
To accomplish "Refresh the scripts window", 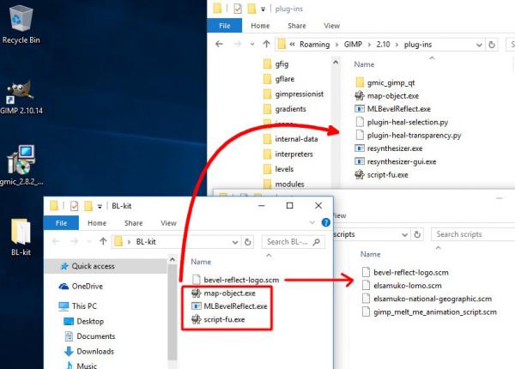I will (x=417, y=234).
